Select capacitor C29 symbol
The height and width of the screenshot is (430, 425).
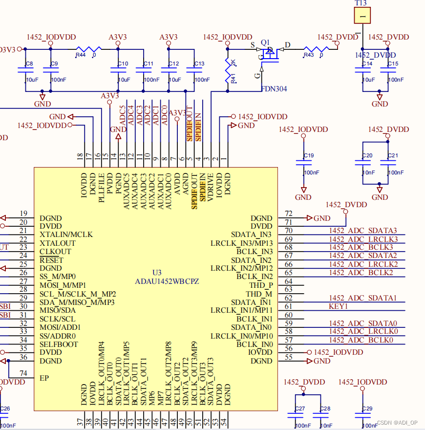point(362,415)
